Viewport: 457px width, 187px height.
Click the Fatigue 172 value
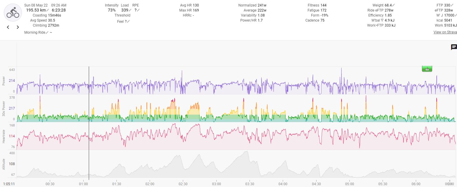coord(324,10)
